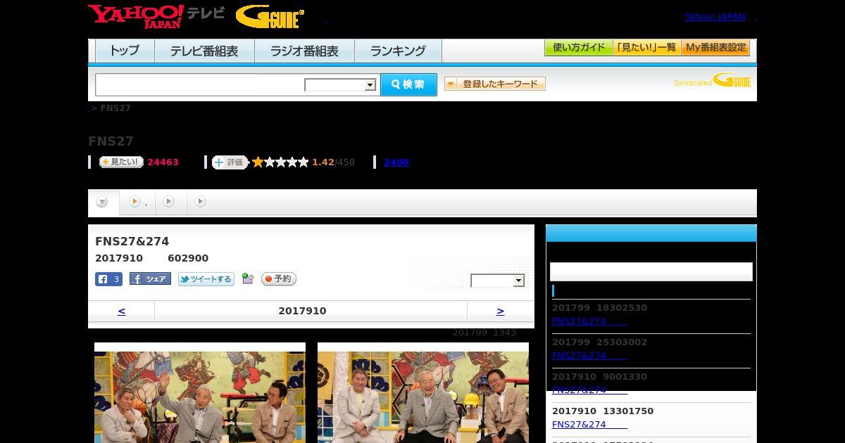Open the dropdown next to 予約 button
Viewport: 845px width, 443px height.
pos(498,281)
